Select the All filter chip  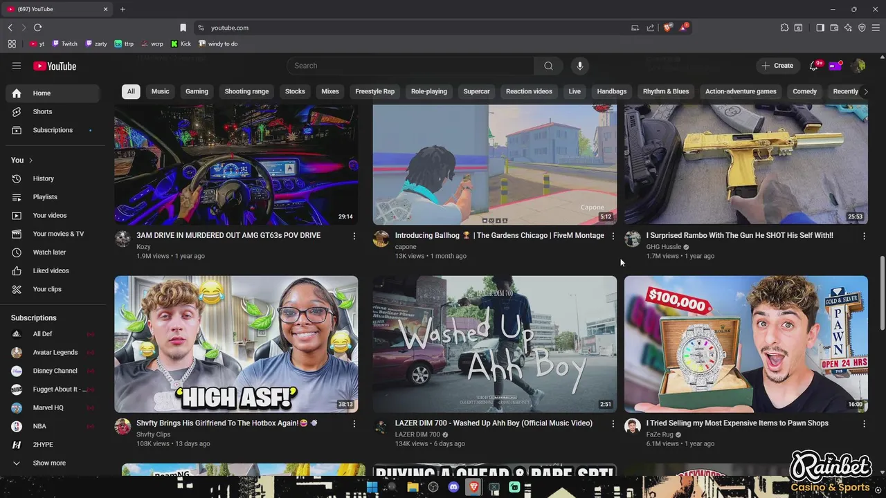point(131,91)
